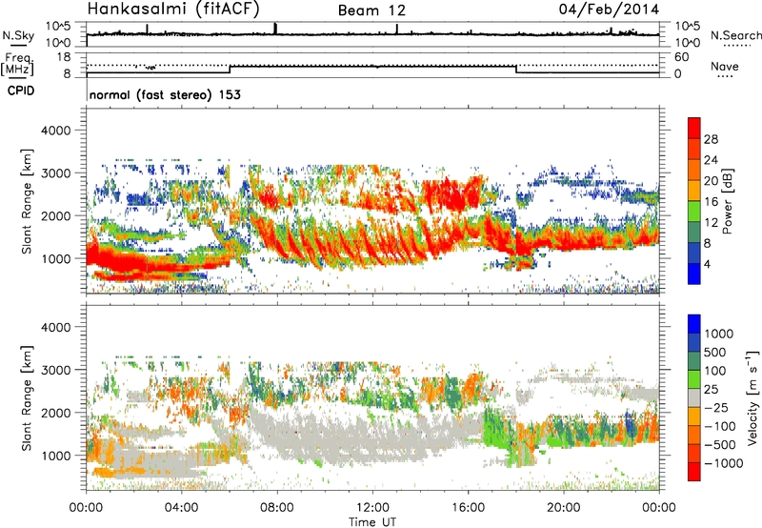
Task: Click the bright blue bottom segment of Power colorbar
Action: [x=694, y=274]
